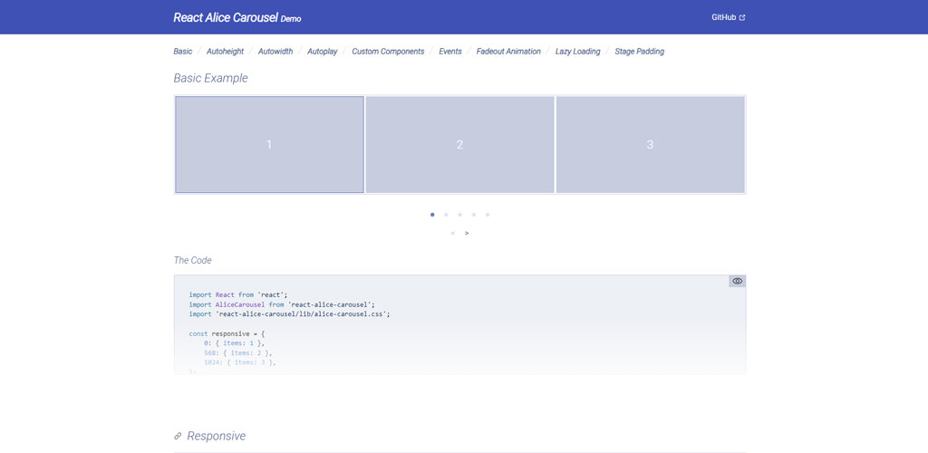
Task: Click the external link icon beside GitHub
Action: tap(742, 18)
